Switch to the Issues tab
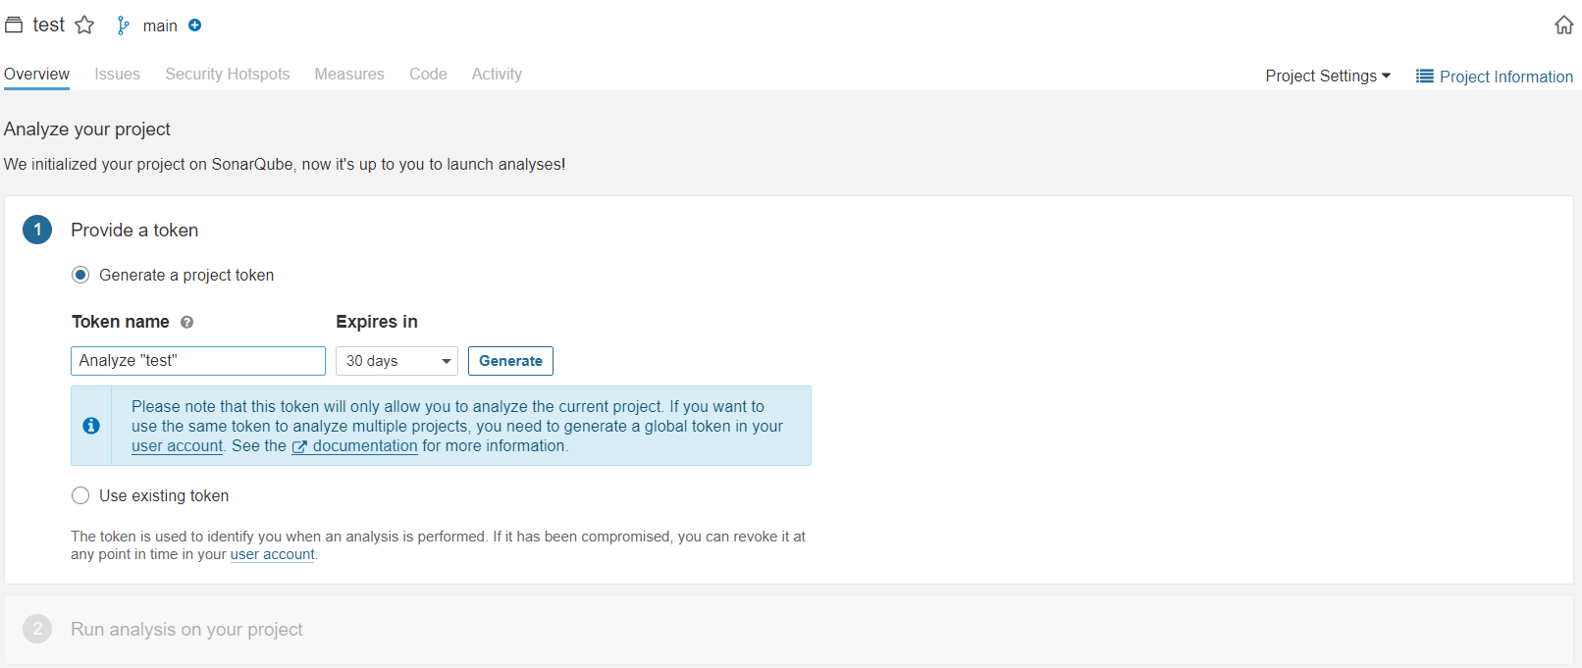 click(x=117, y=75)
